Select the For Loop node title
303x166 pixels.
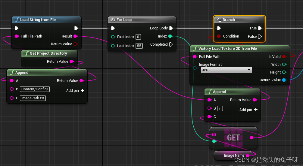124,20
